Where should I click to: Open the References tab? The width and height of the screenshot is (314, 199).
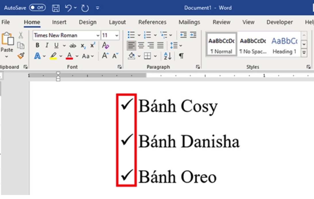[x=152, y=22]
